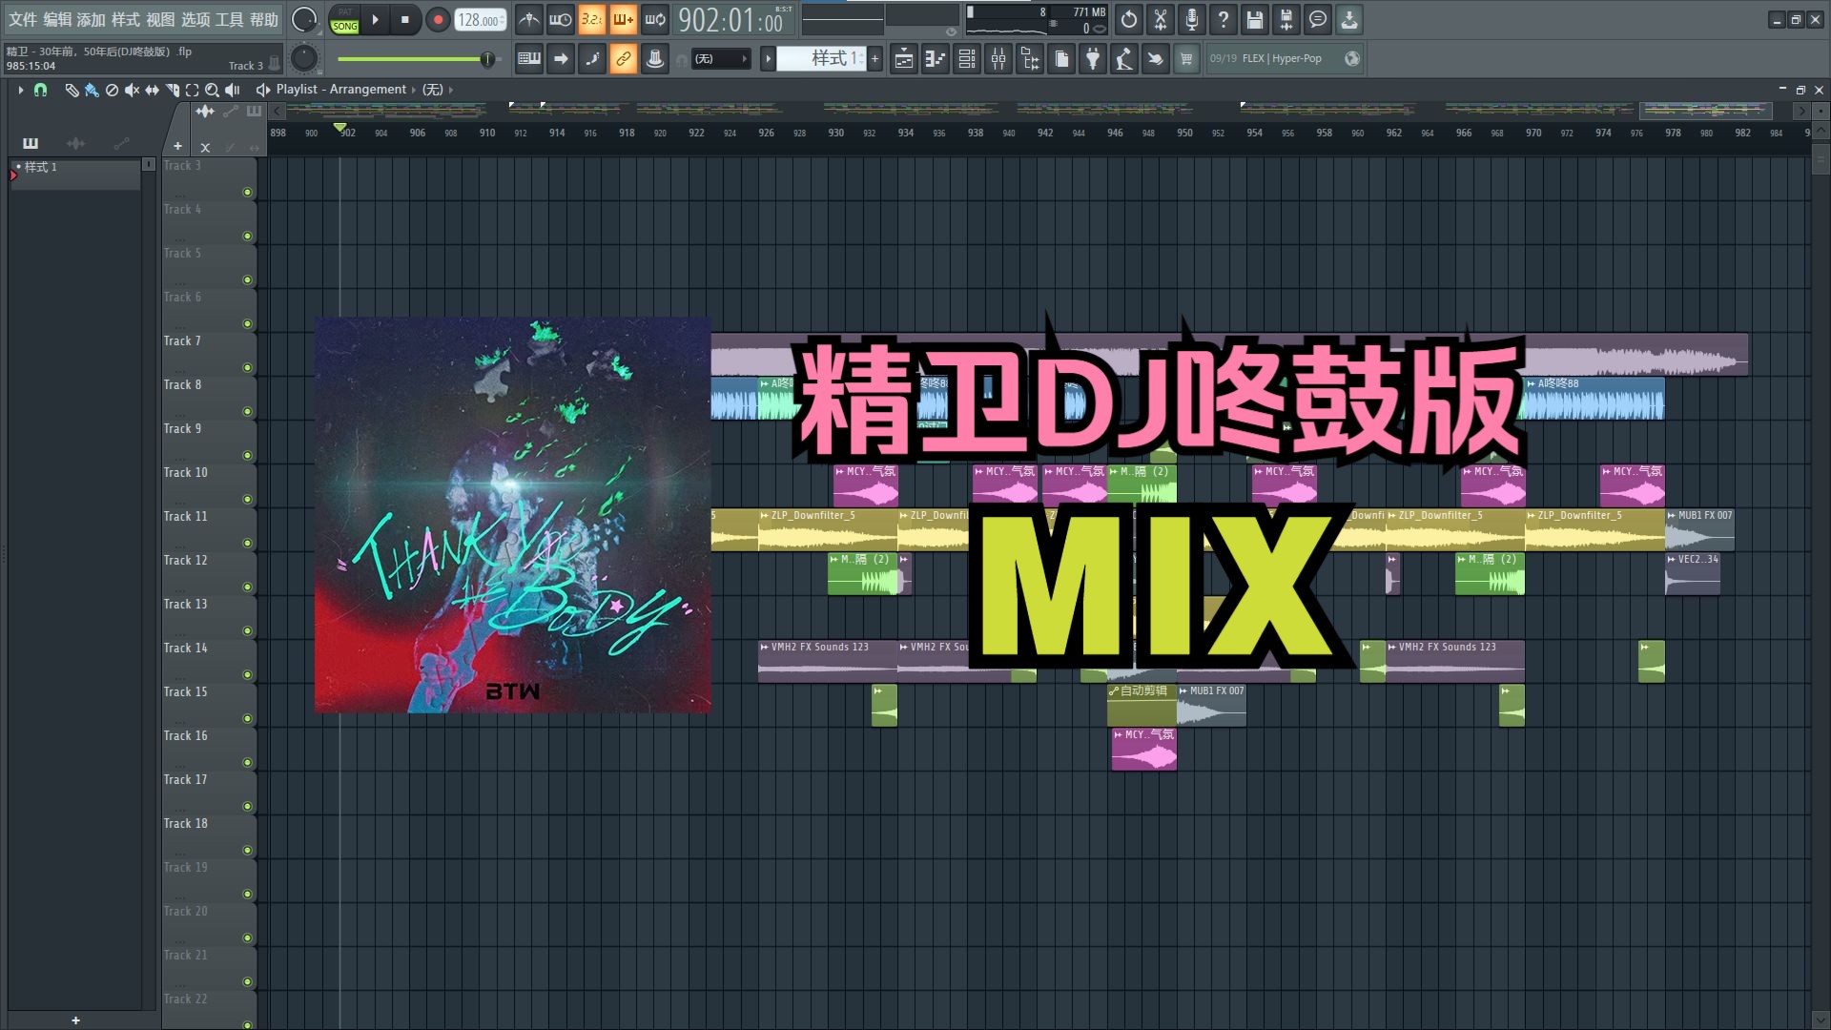Add new pattern with plus button
This screenshot has width=1831, height=1030.
[874, 59]
